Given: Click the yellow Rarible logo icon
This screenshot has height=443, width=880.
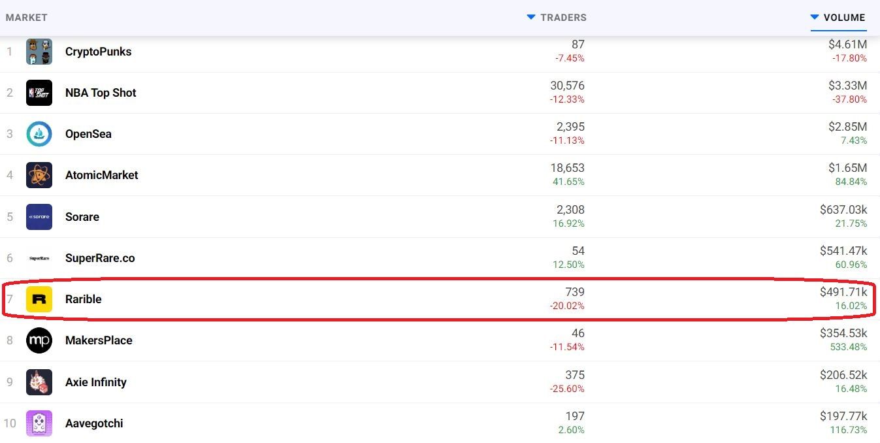Looking at the screenshot, I should (x=39, y=299).
